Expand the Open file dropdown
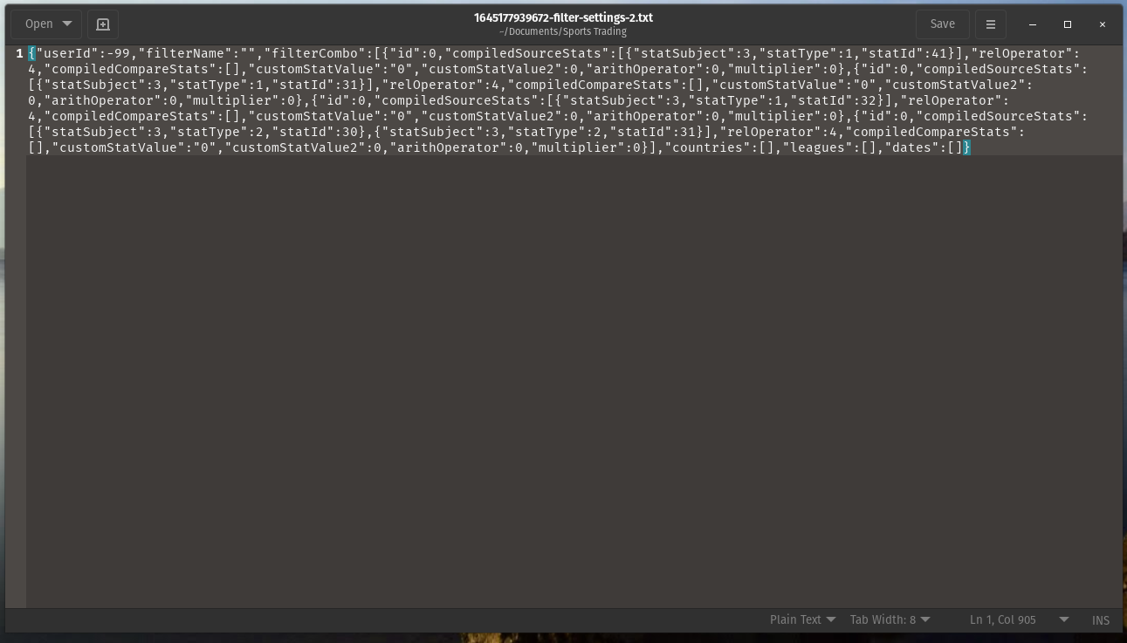 (47, 24)
